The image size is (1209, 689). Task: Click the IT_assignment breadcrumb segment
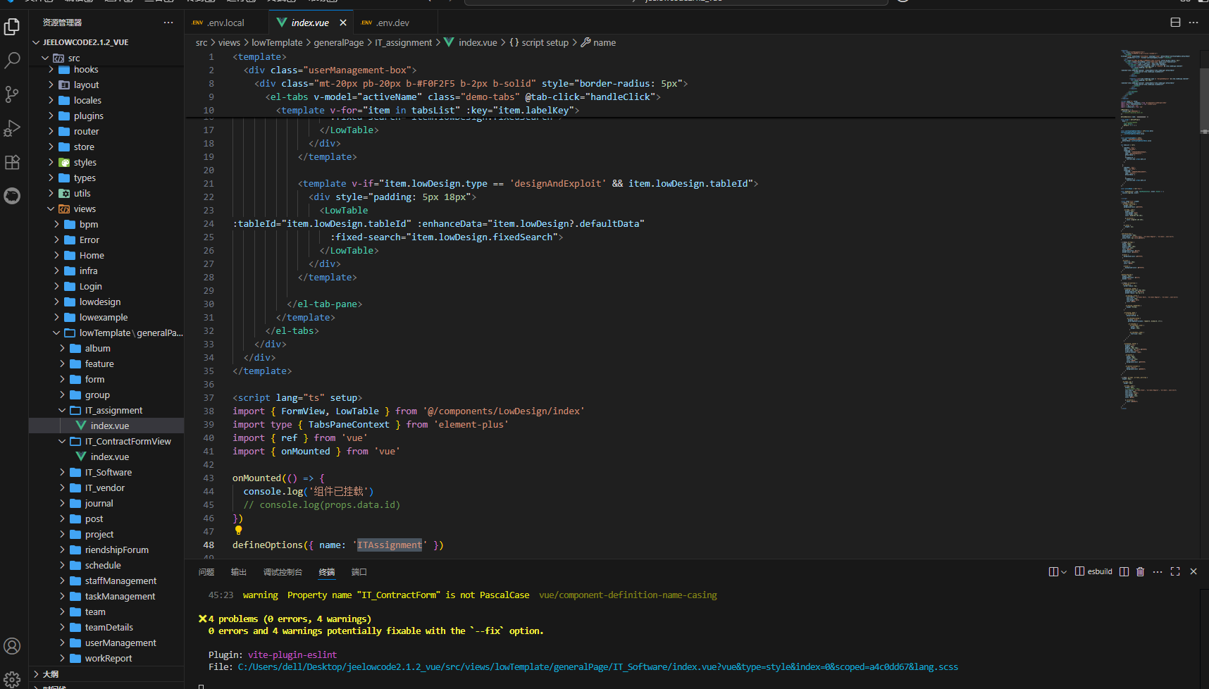click(x=403, y=43)
